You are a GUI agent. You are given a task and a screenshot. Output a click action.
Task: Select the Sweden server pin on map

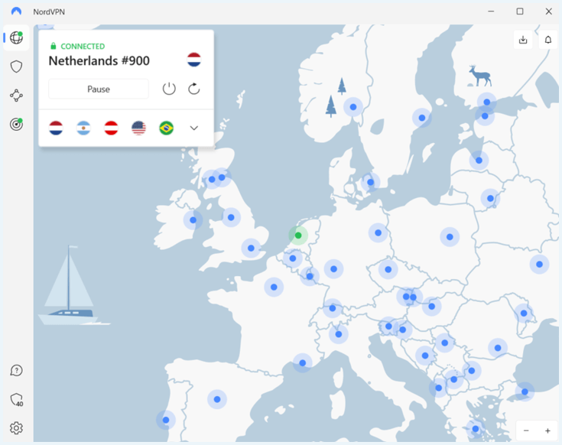click(x=422, y=118)
